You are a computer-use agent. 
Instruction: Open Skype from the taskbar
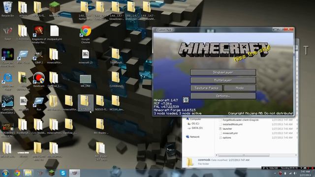tap(63, 173)
